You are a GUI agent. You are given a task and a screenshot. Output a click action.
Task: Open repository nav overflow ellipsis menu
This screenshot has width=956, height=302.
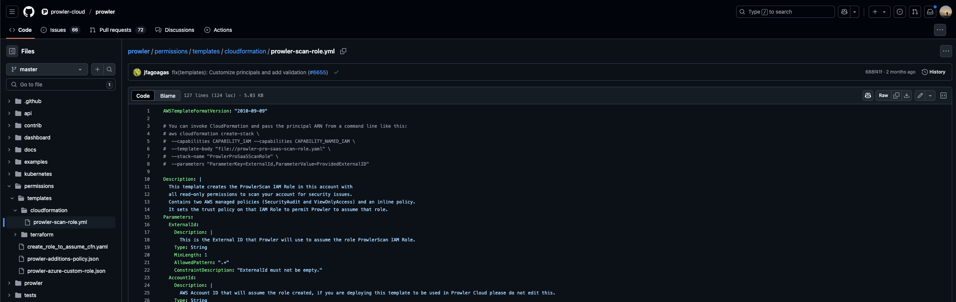tap(940, 30)
